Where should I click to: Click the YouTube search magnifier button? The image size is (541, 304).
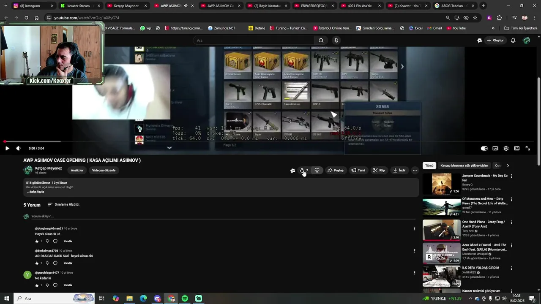click(x=321, y=40)
